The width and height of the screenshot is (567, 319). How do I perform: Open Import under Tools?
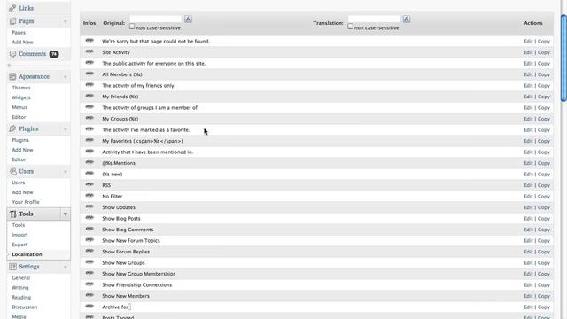19,235
